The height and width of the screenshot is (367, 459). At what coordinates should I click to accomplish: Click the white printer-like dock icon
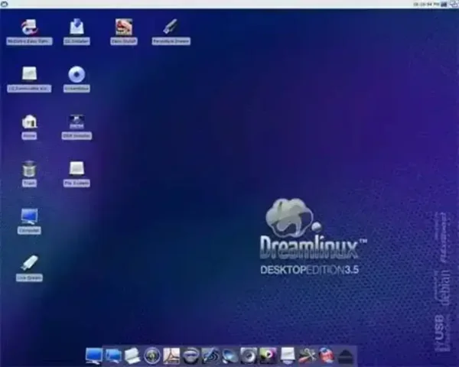[132, 356]
